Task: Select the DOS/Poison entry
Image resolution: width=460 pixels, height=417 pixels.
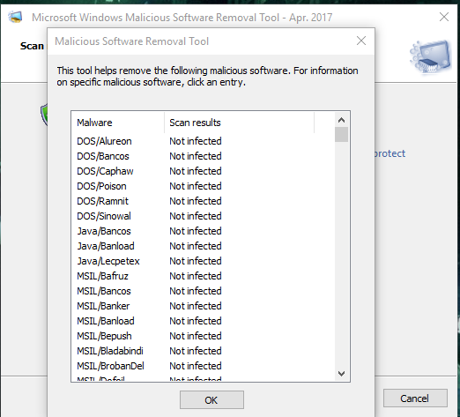Action: [101, 186]
